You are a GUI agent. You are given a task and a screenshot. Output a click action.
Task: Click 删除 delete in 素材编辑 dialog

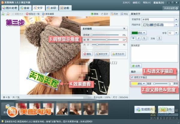coord(87,54)
